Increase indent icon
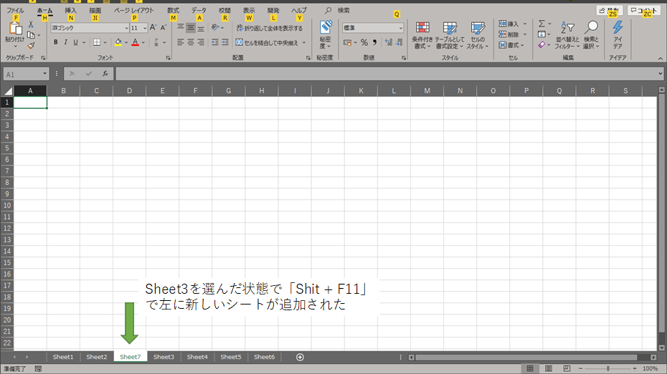Screen dimensions: 667x374 coord(225,42)
